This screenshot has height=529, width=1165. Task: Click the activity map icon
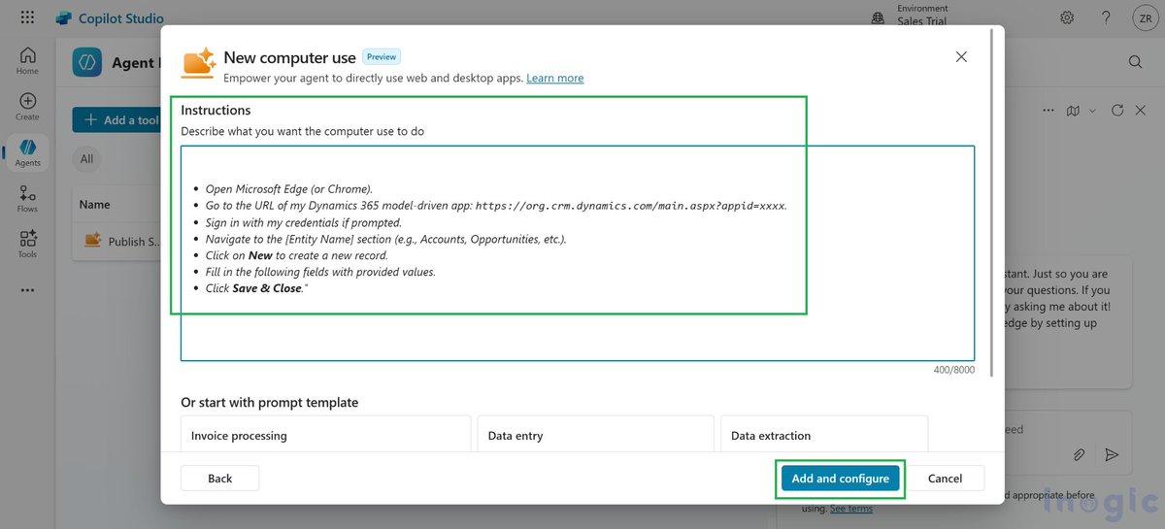tap(1073, 111)
